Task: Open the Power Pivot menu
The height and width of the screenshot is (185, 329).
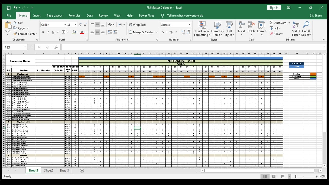Action: coord(146,15)
